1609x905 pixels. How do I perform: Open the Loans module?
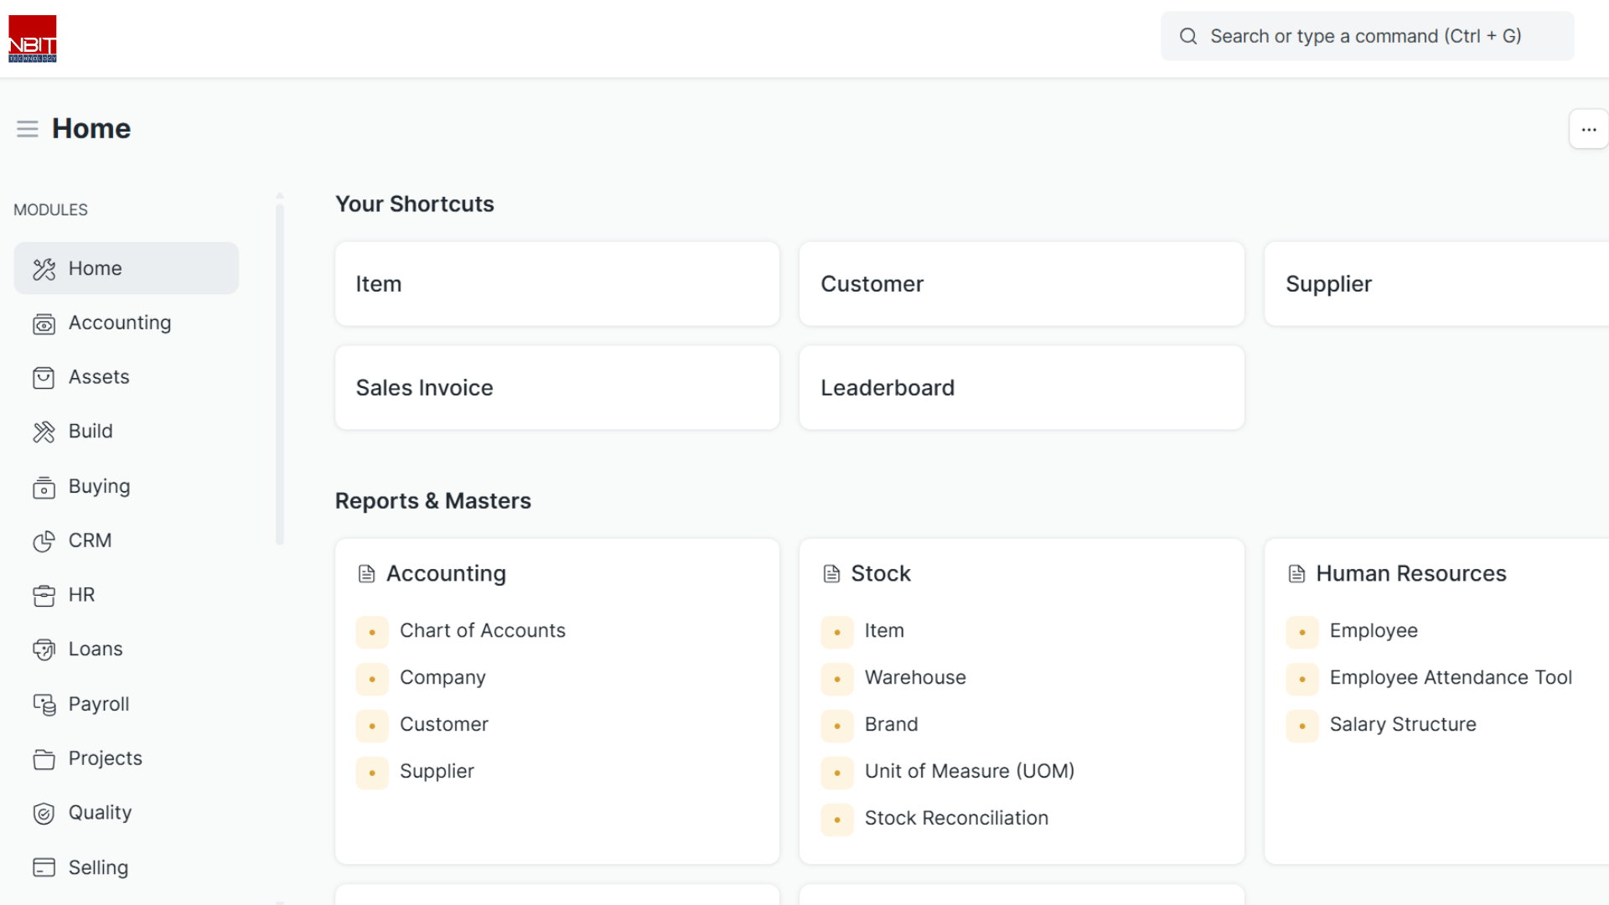96,649
